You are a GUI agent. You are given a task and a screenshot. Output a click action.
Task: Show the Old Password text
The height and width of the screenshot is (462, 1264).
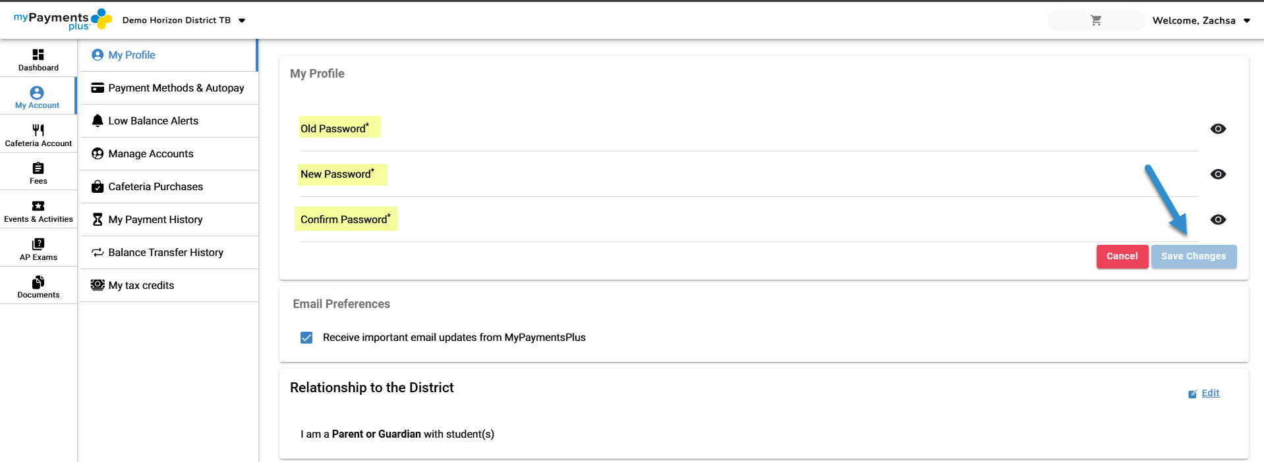coord(1218,129)
